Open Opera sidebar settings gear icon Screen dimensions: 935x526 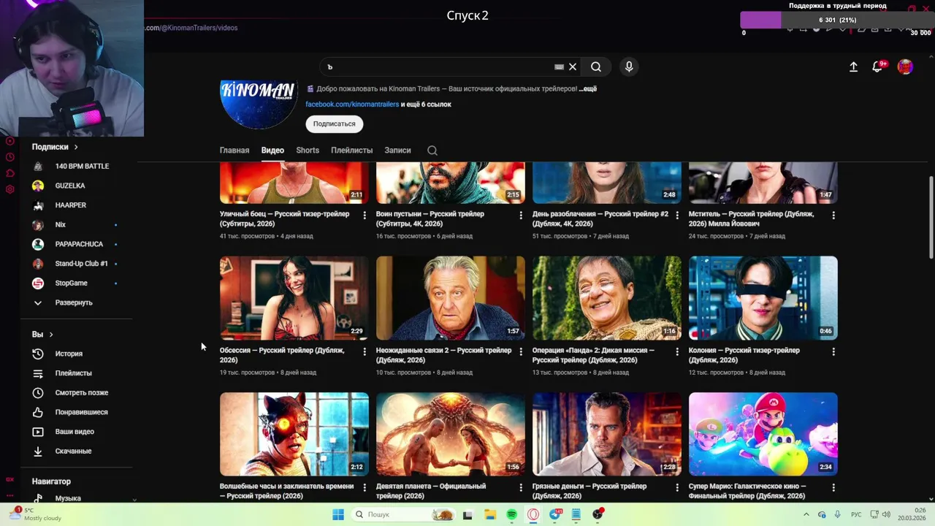[x=9, y=189]
